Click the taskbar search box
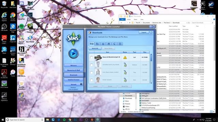This screenshot has height=122, width=218. tap(25, 120)
